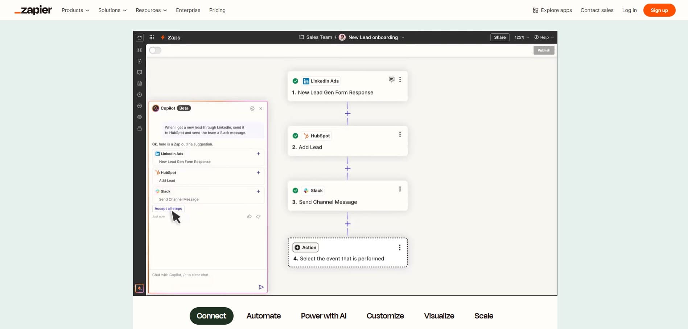Close the Copilot panel
Viewport: 688px width, 329px height.
point(261,108)
